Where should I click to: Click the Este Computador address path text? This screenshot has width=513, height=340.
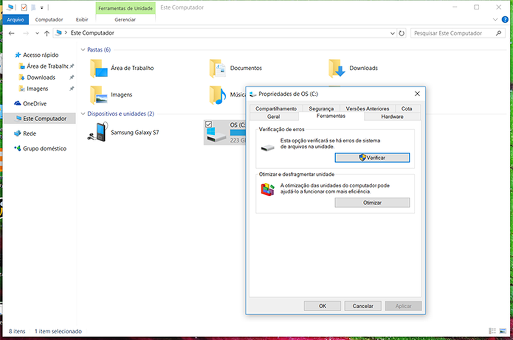tap(93, 33)
